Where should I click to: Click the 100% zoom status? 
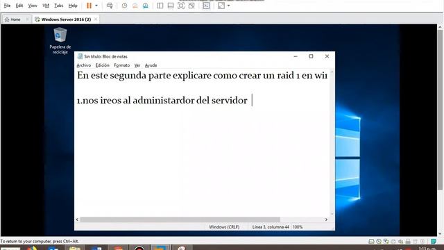coord(298,227)
